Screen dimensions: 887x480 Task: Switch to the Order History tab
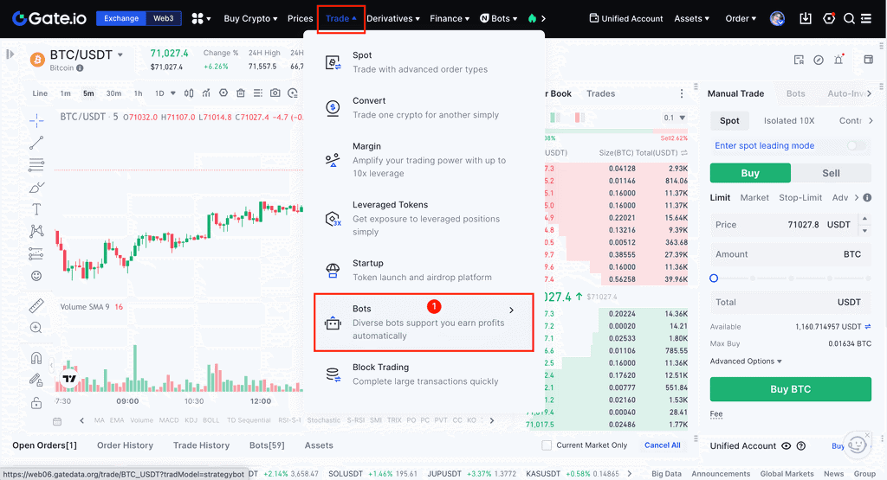click(x=125, y=445)
